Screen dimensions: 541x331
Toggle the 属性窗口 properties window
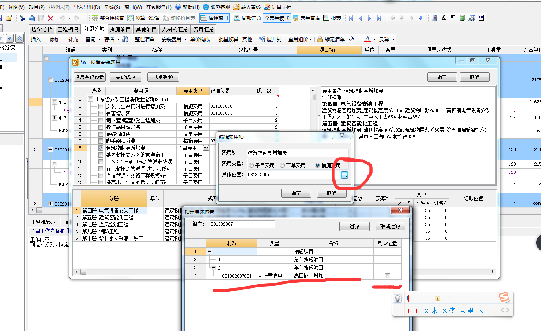(x=215, y=18)
